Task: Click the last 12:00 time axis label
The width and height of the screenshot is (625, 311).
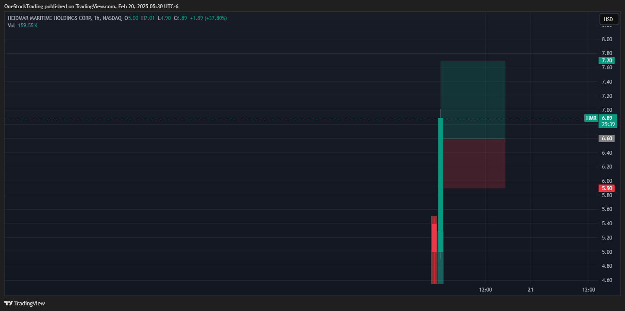Action: [589, 290]
